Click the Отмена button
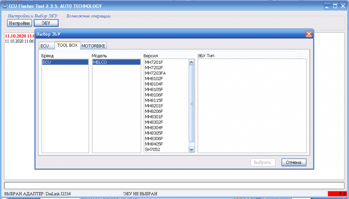The height and width of the screenshot is (199, 349). pyautogui.click(x=294, y=162)
